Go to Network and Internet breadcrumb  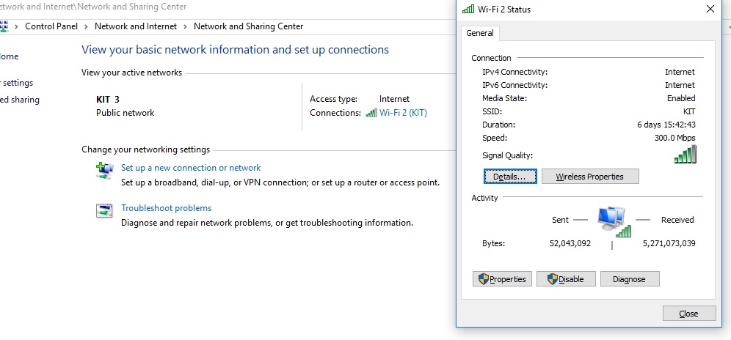(x=136, y=26)
